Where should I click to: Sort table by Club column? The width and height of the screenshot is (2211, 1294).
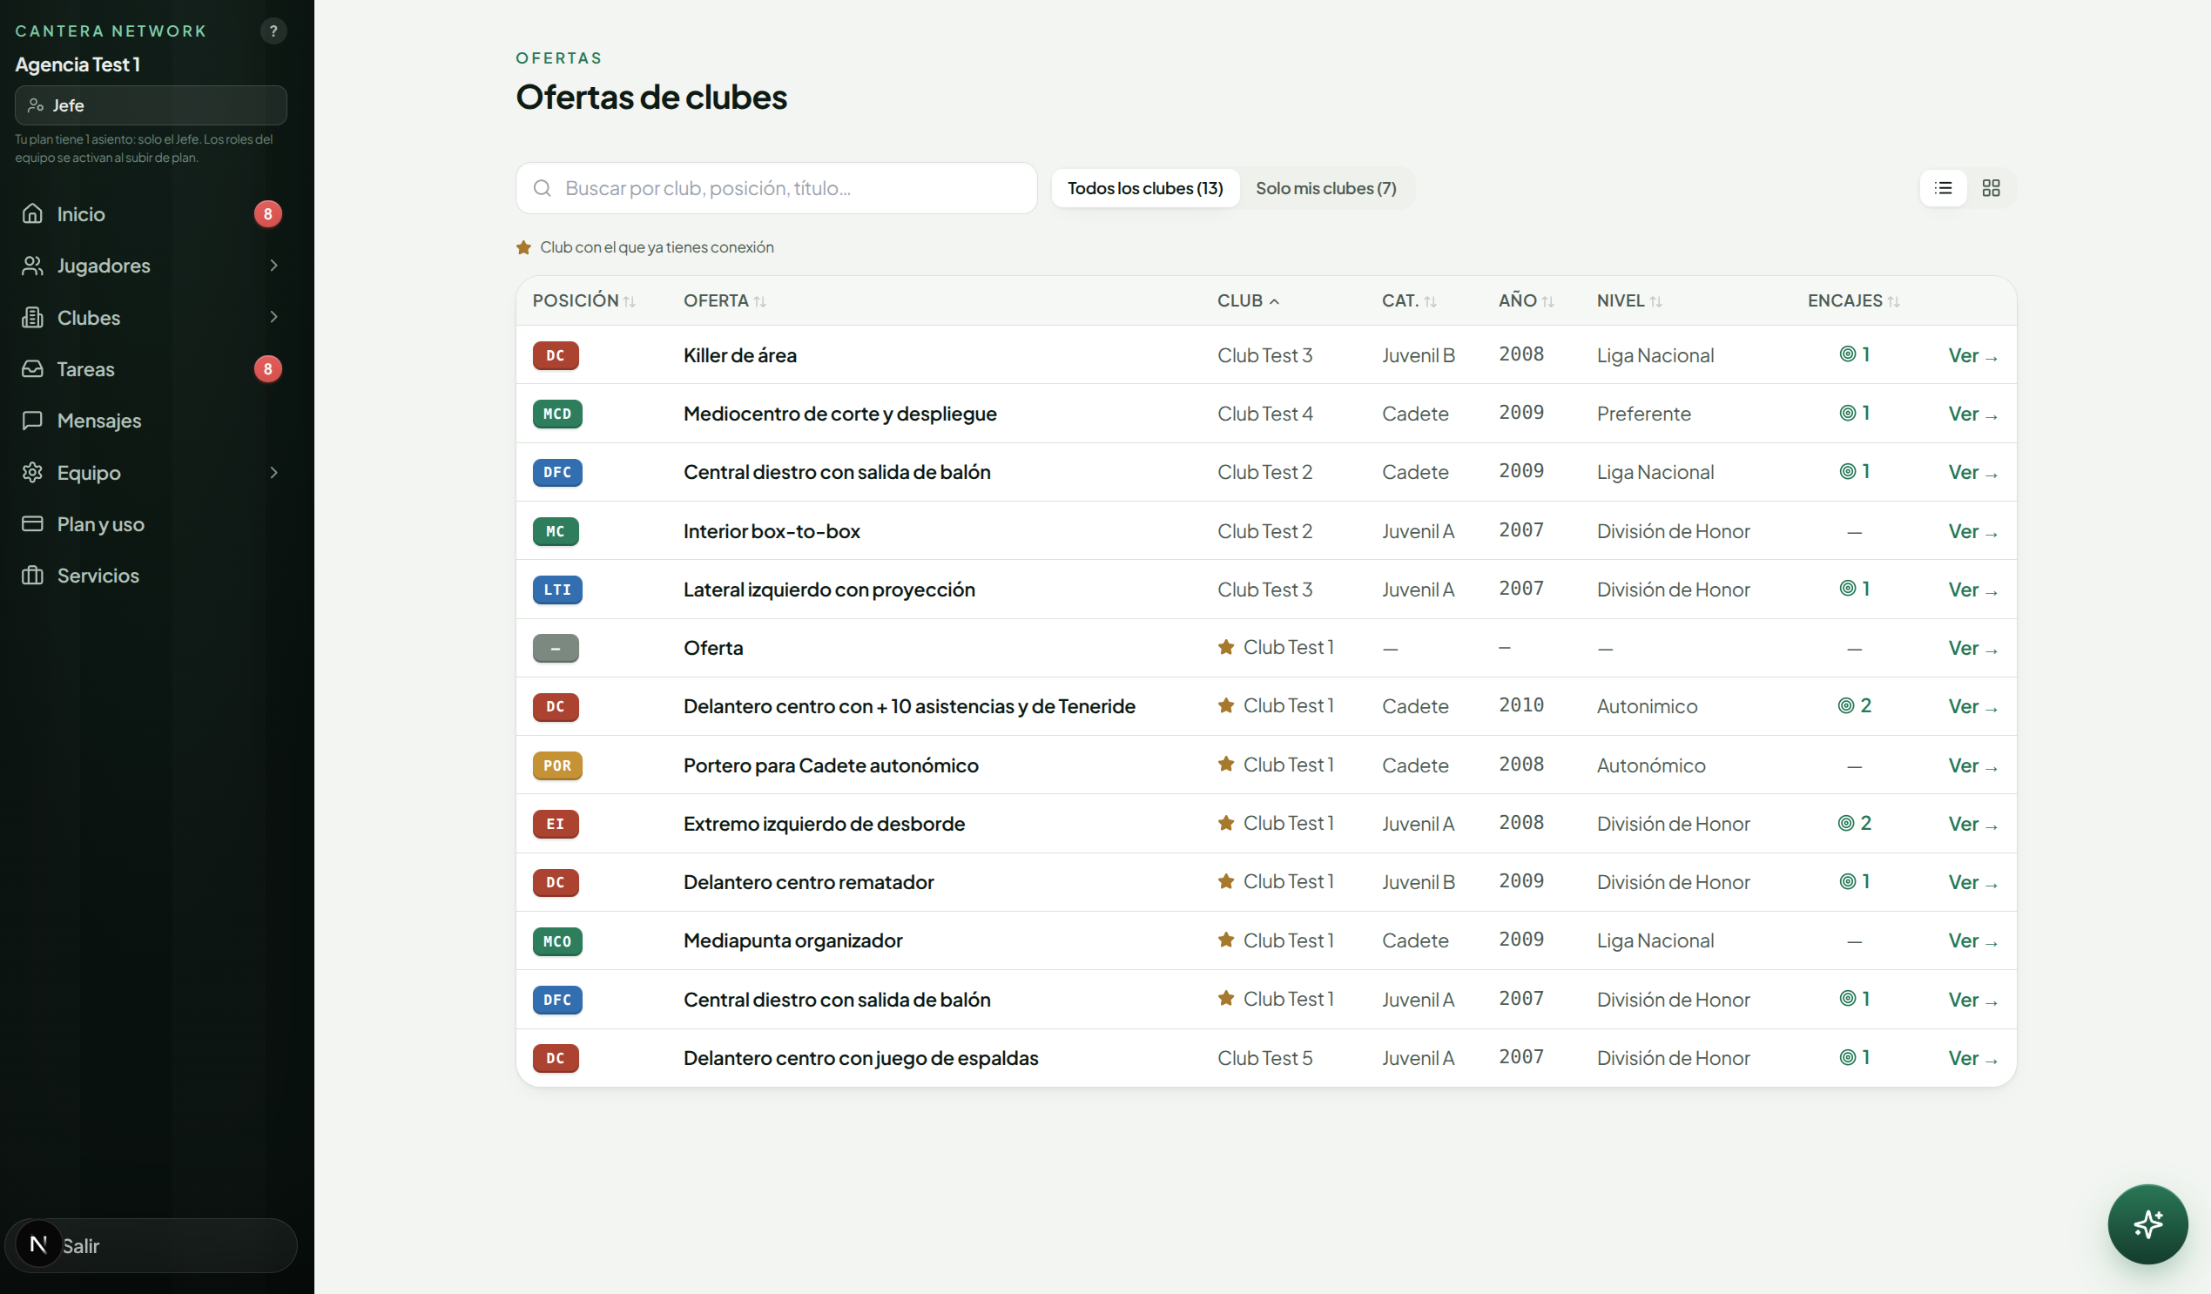click(x=1248, y=301)
